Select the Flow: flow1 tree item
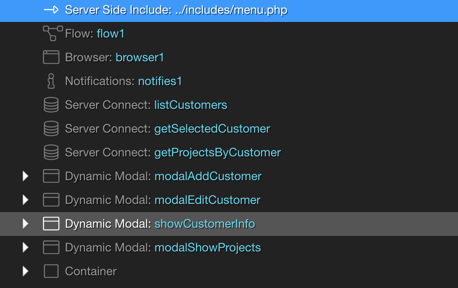This screenshot has width=458, height=288. click(95, 33)
